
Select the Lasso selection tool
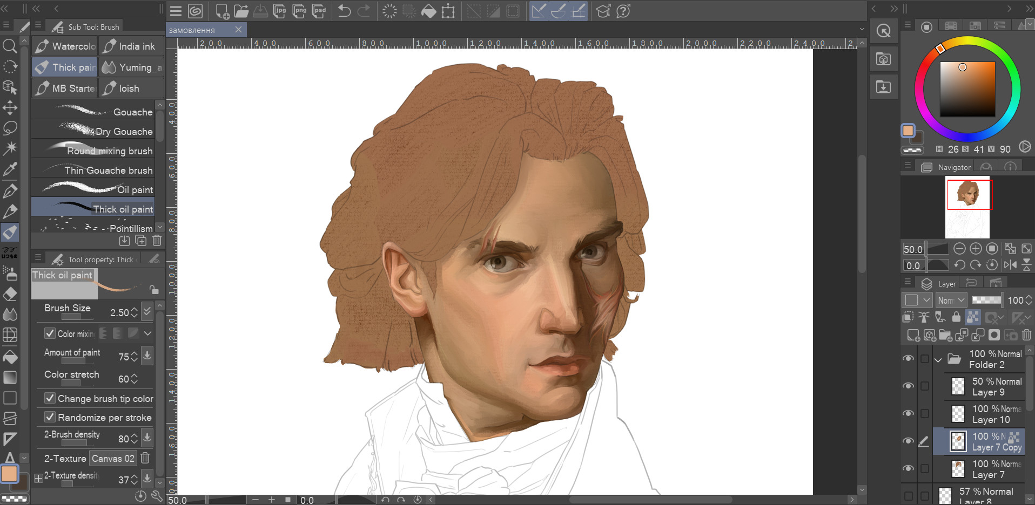pyautogui.click(x=10, y=128)
